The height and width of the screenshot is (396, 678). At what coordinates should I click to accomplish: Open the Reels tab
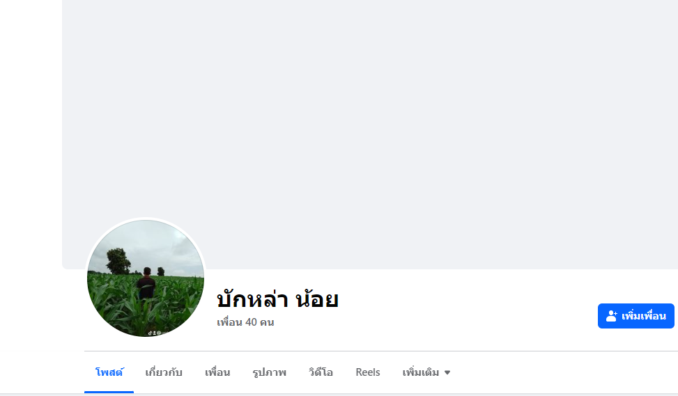(368, 372)
